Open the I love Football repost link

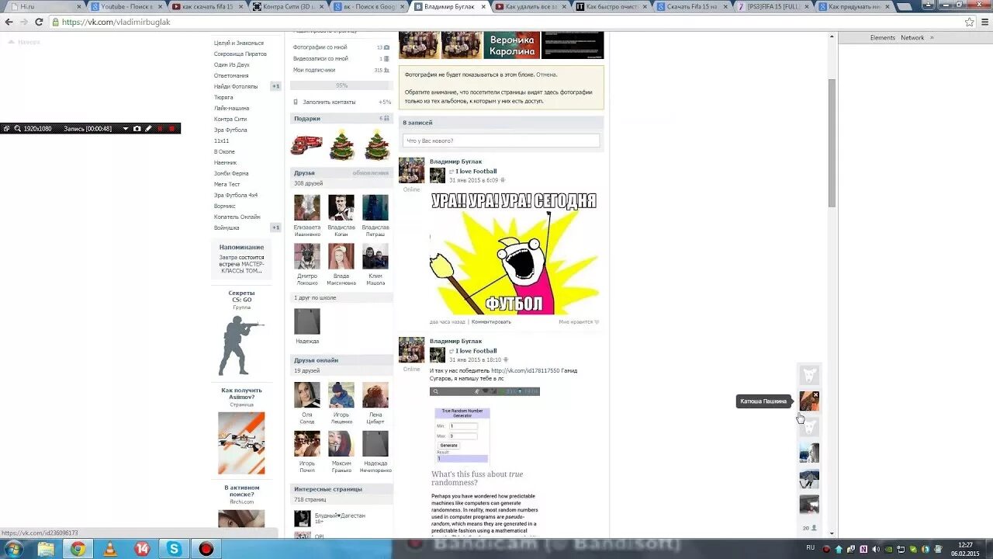click(x=476, y=171)
